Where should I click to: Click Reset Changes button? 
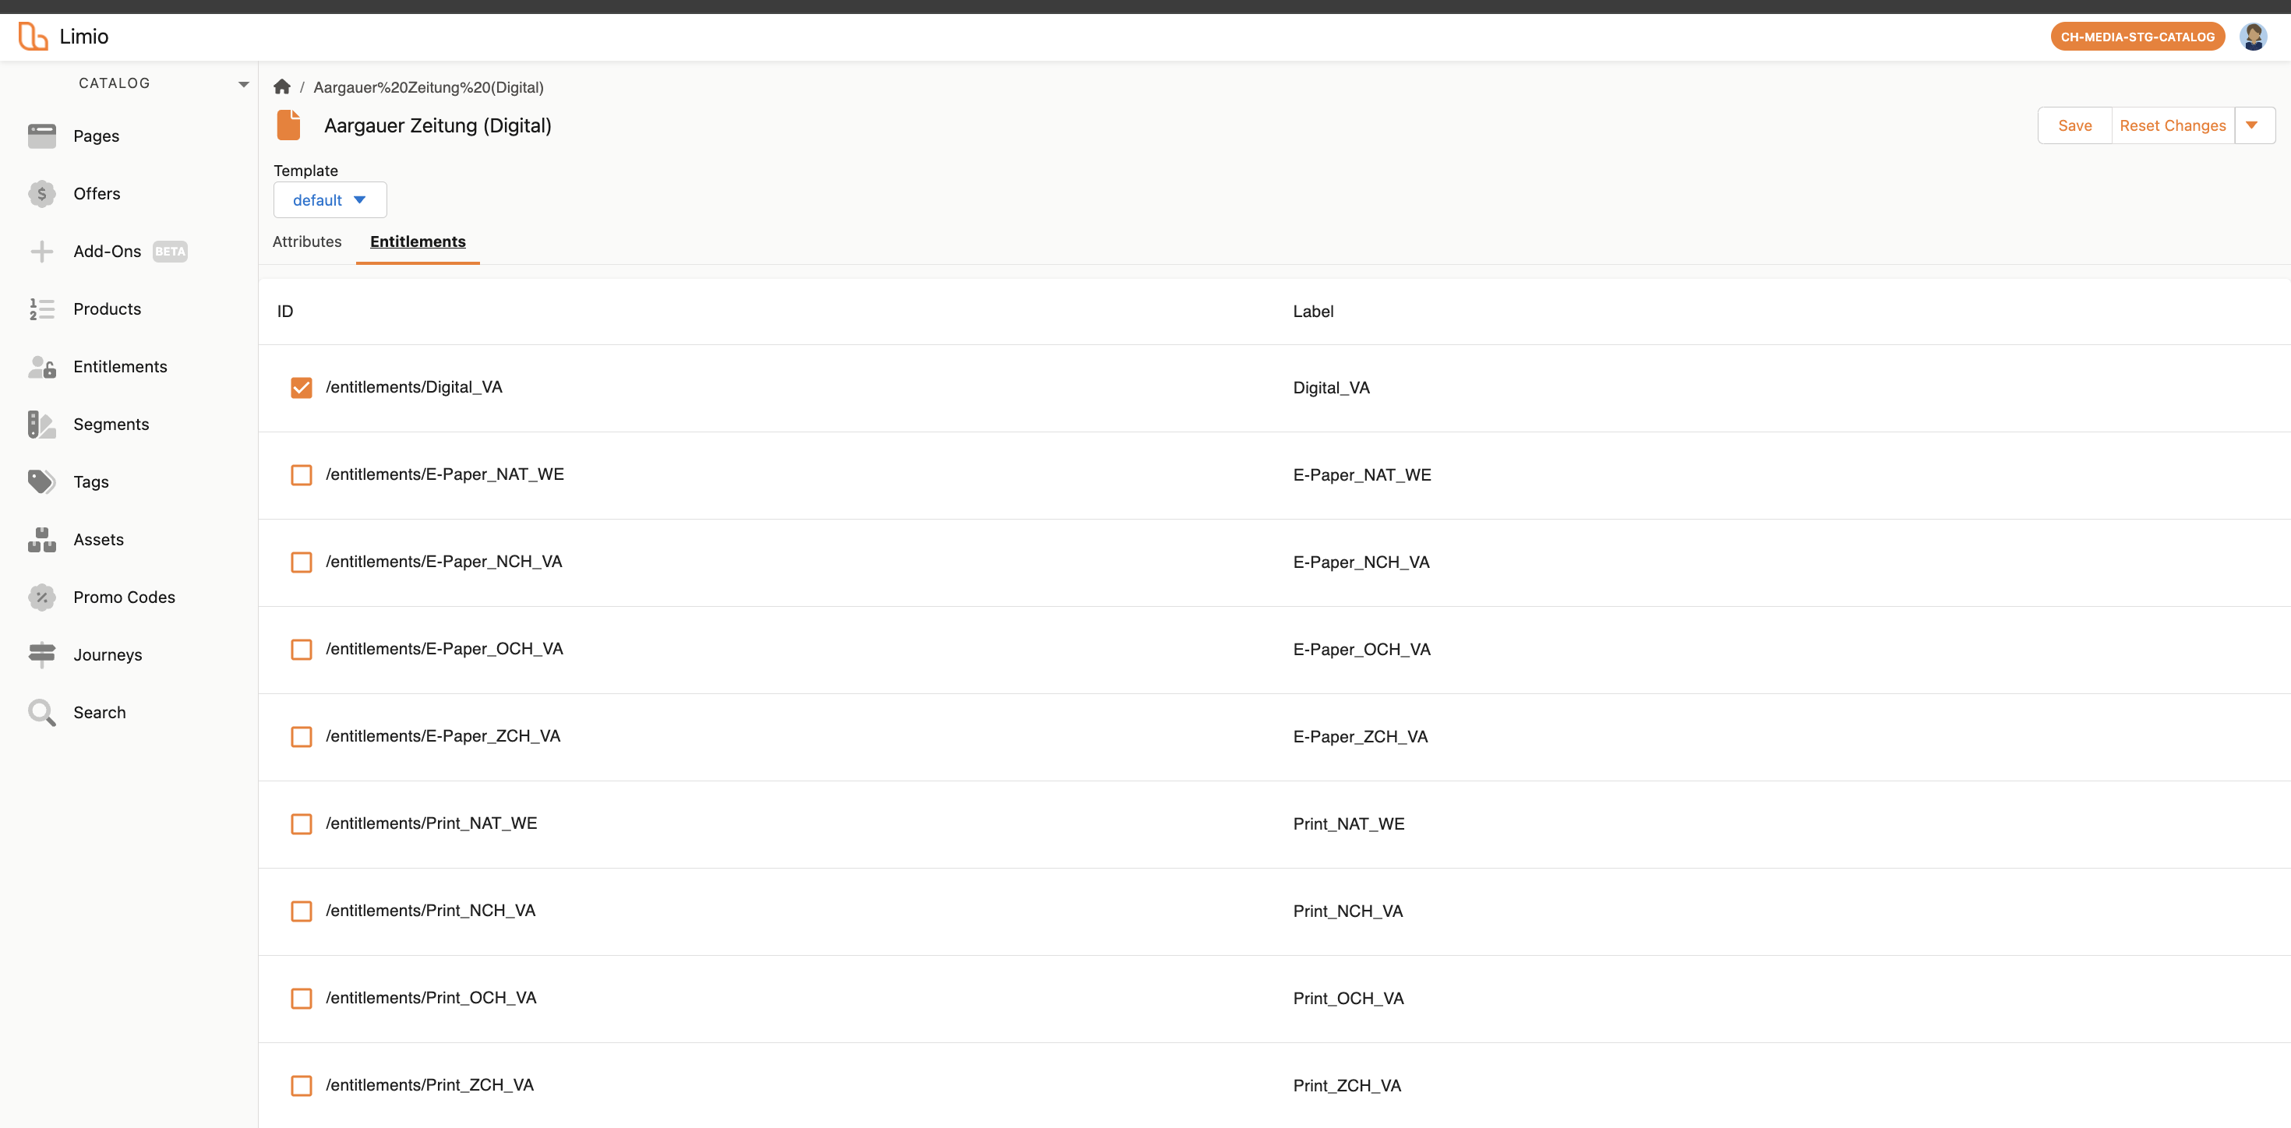pyautogui.click(x=2173, y=125)
